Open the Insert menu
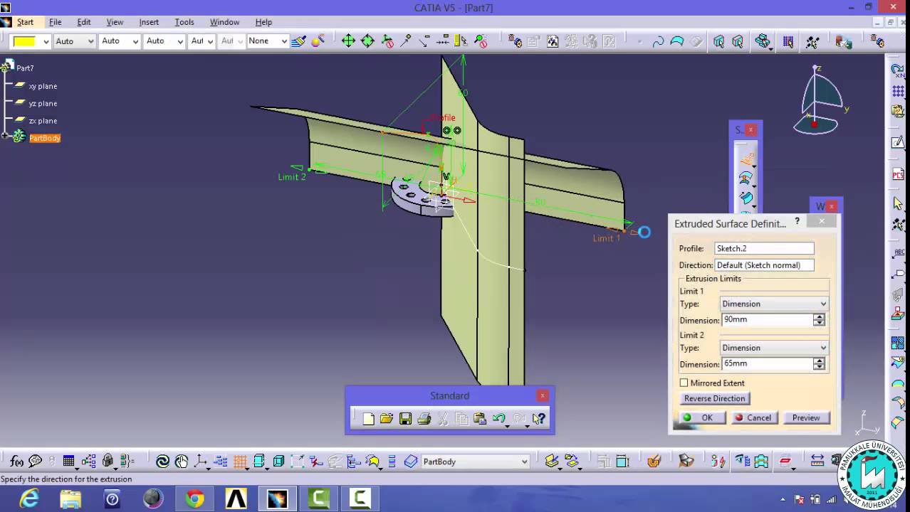 click(149, 22)
